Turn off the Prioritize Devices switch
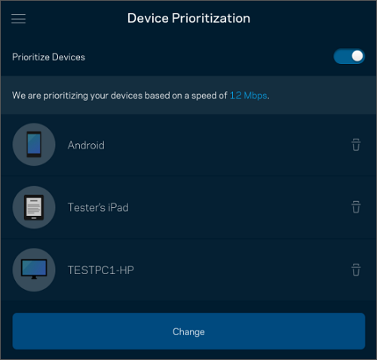Screen dimensions: 377x360 coord(349,56)
